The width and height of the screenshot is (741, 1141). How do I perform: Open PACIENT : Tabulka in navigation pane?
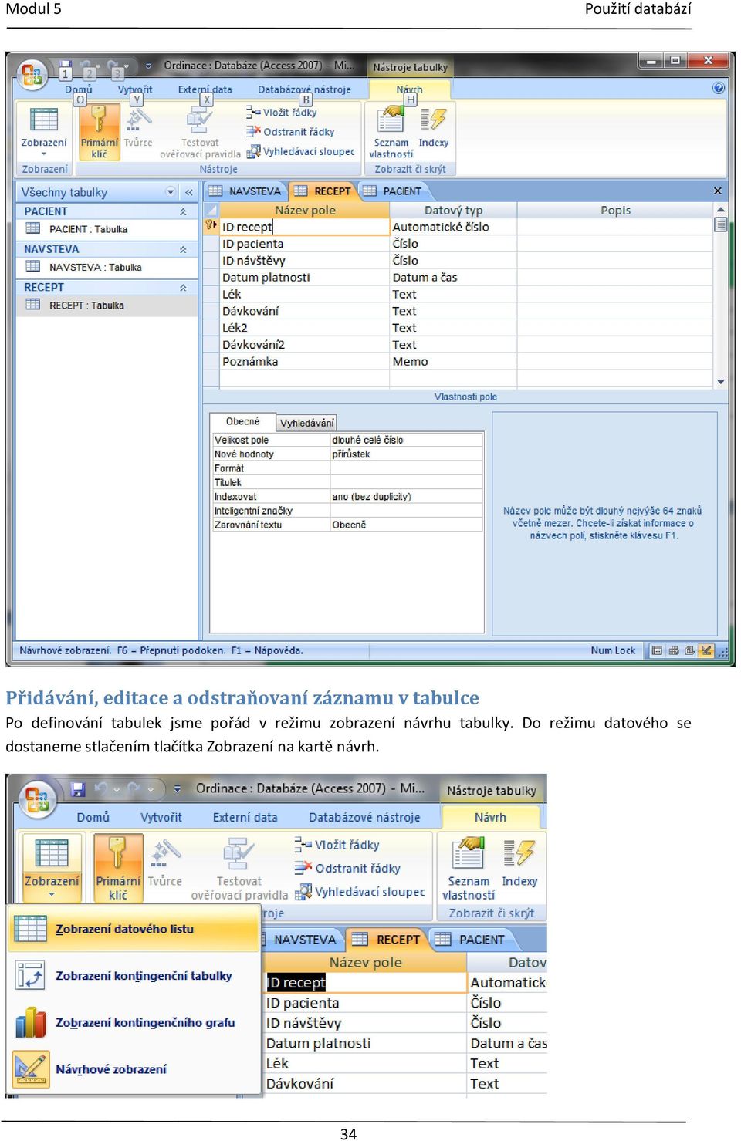(x=88, y=229)
